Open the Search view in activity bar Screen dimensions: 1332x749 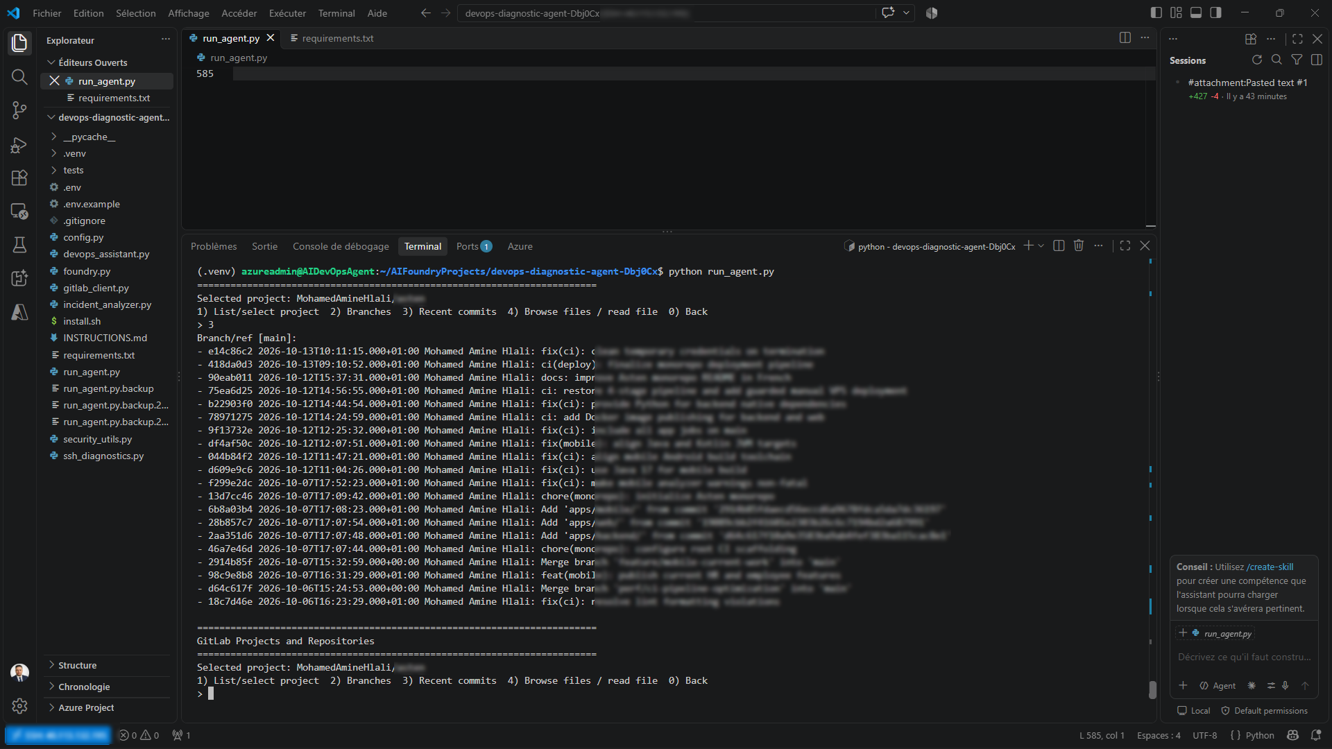tap(19, 77)
